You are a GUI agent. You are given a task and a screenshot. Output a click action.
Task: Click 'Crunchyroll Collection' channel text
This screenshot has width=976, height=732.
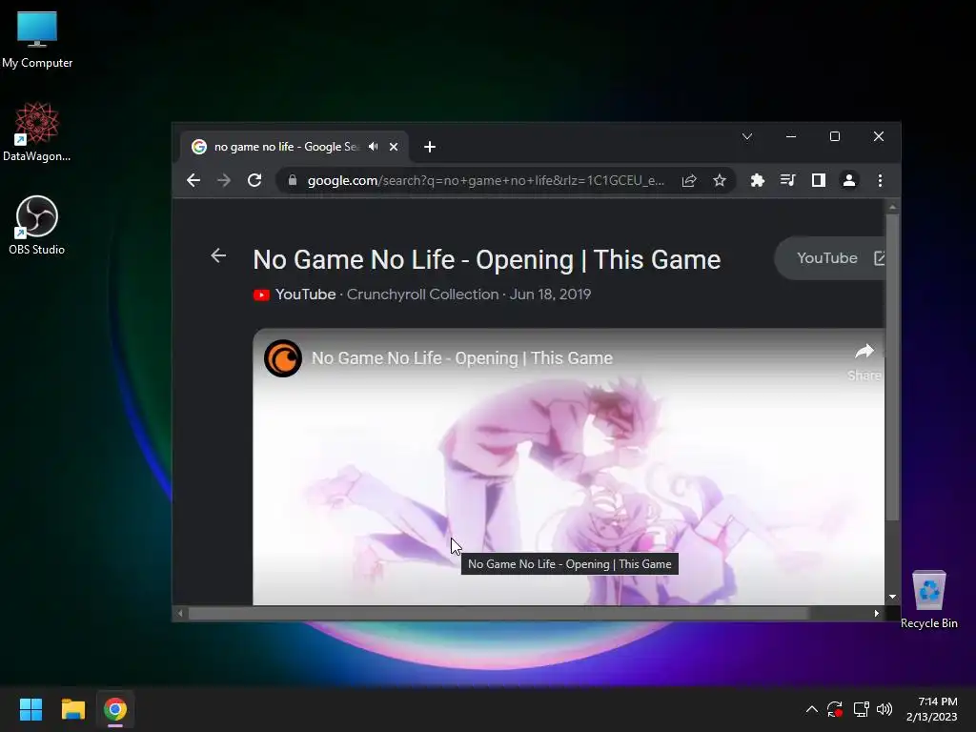[x=422, y=295]
